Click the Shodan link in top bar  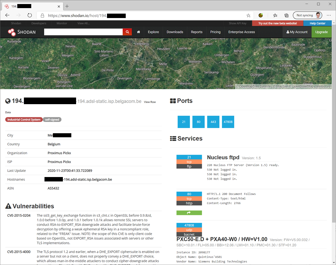16,23
